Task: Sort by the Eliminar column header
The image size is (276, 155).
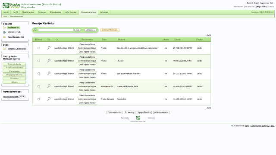Action: (38, 39)
